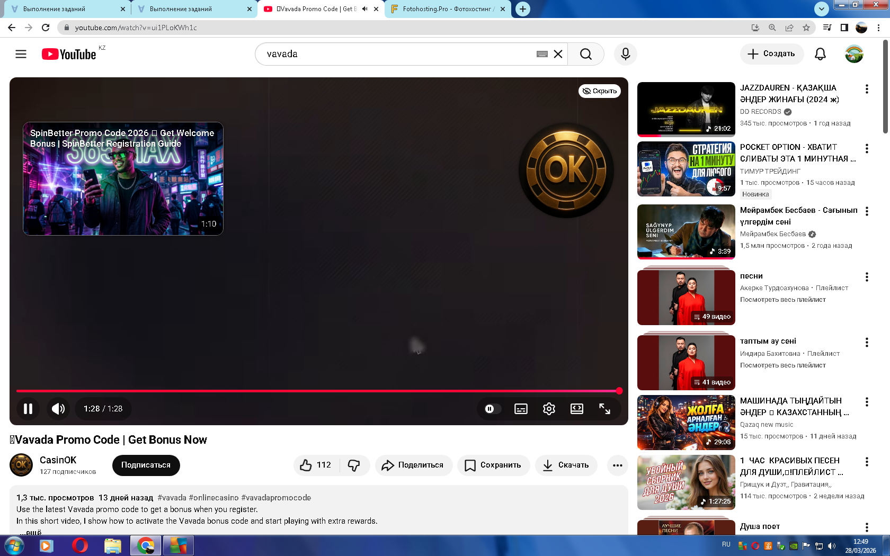This screenshot has height=556, width=890.
Task: Click the #vavadapromocode hashtag link
Action: [276, 498]
